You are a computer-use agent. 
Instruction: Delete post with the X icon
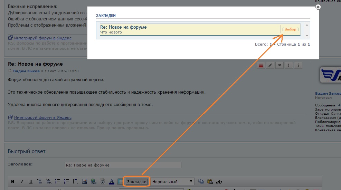pos(280,65)
